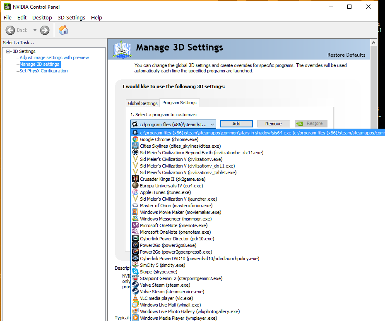This screenshot has width=385, height=321.
Task: Click the steam.exe icon
Action: point(135,285)
